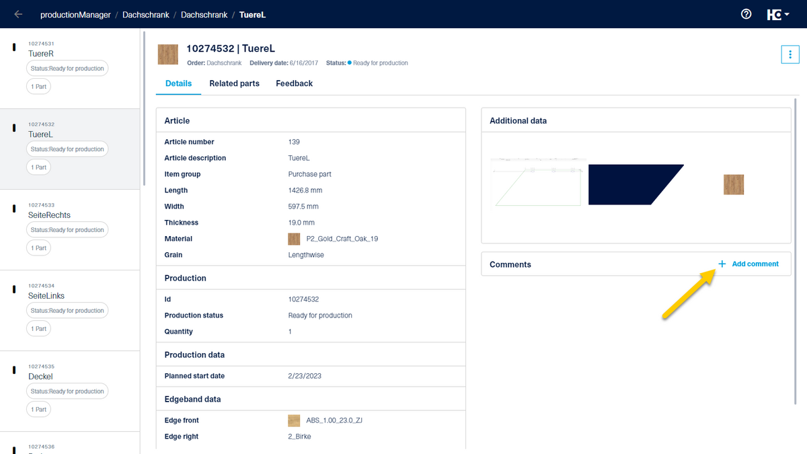Image resolution: width=807 pixels, height=454 pixels.
Task: Click the edge texture icon beside ABS_1.00_23.0_ZJ
Action: point(294,420)
